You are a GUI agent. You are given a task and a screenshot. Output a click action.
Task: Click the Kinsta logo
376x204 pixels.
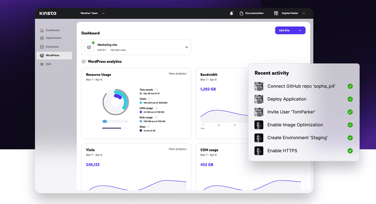tap(48, 13)
